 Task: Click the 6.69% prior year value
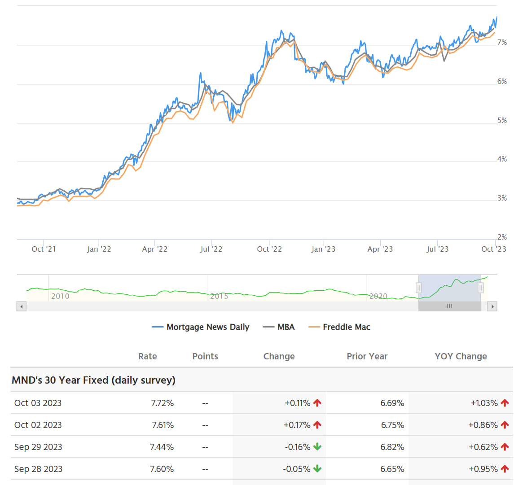coord(392,403)
